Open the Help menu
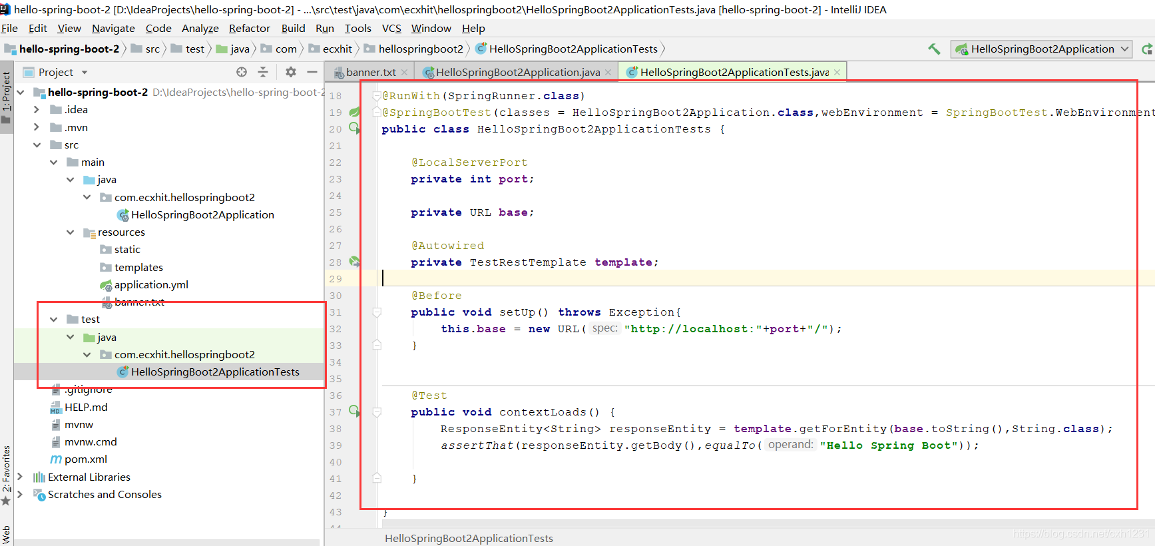 coord(473,28)
